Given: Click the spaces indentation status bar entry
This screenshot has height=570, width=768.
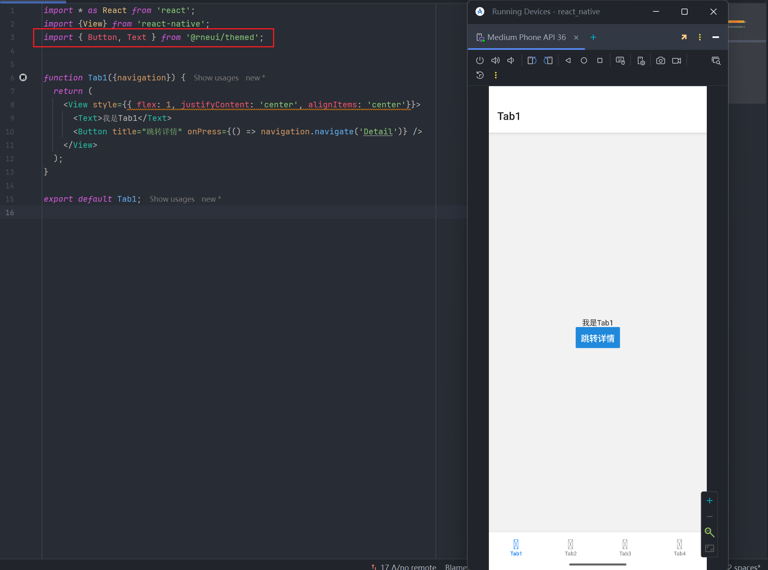Looking at the screenshot, I should coord(744,566).
